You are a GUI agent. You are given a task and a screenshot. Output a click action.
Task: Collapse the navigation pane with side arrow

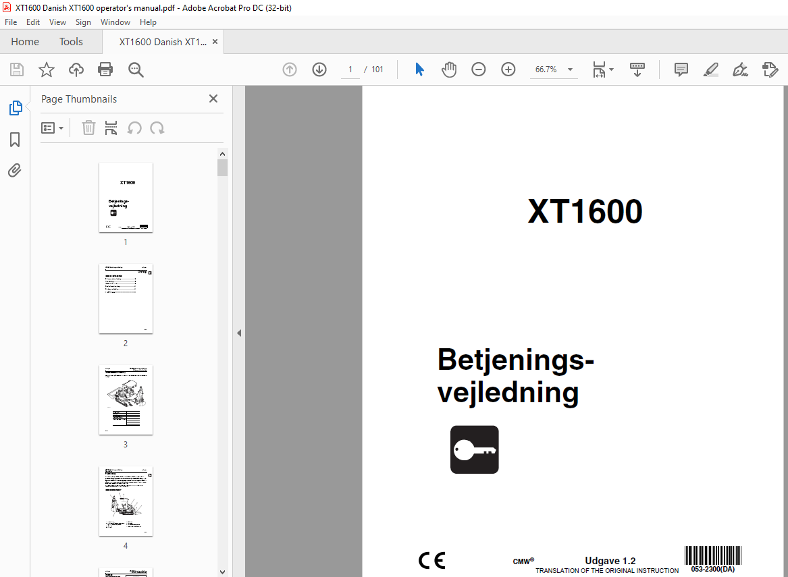[239, 333]
